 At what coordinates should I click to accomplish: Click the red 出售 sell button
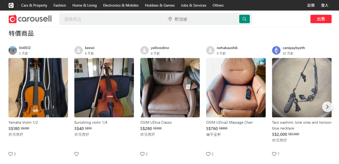(x=321, y=19)
